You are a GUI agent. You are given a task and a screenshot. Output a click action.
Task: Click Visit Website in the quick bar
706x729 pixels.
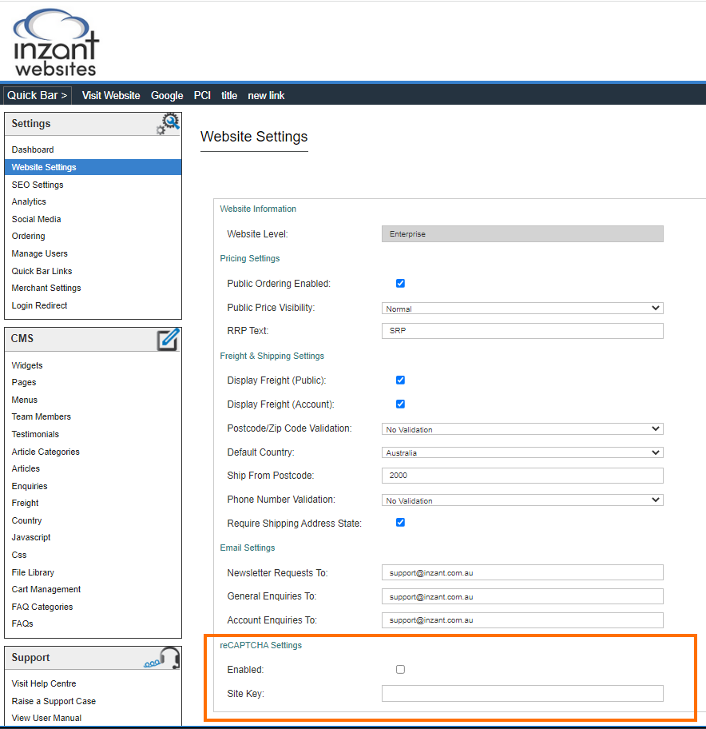tap(111, 95)
